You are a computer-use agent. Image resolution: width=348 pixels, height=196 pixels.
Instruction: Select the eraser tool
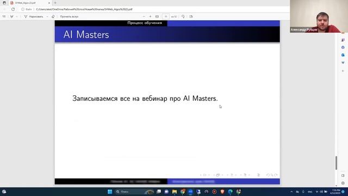[53, 16]
